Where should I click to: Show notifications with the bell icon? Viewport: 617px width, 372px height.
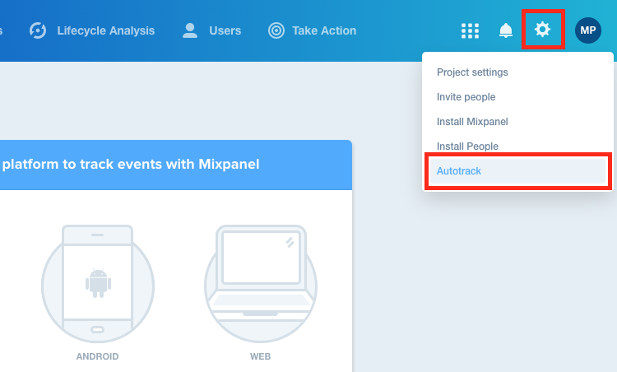click(x=506, y=30)
